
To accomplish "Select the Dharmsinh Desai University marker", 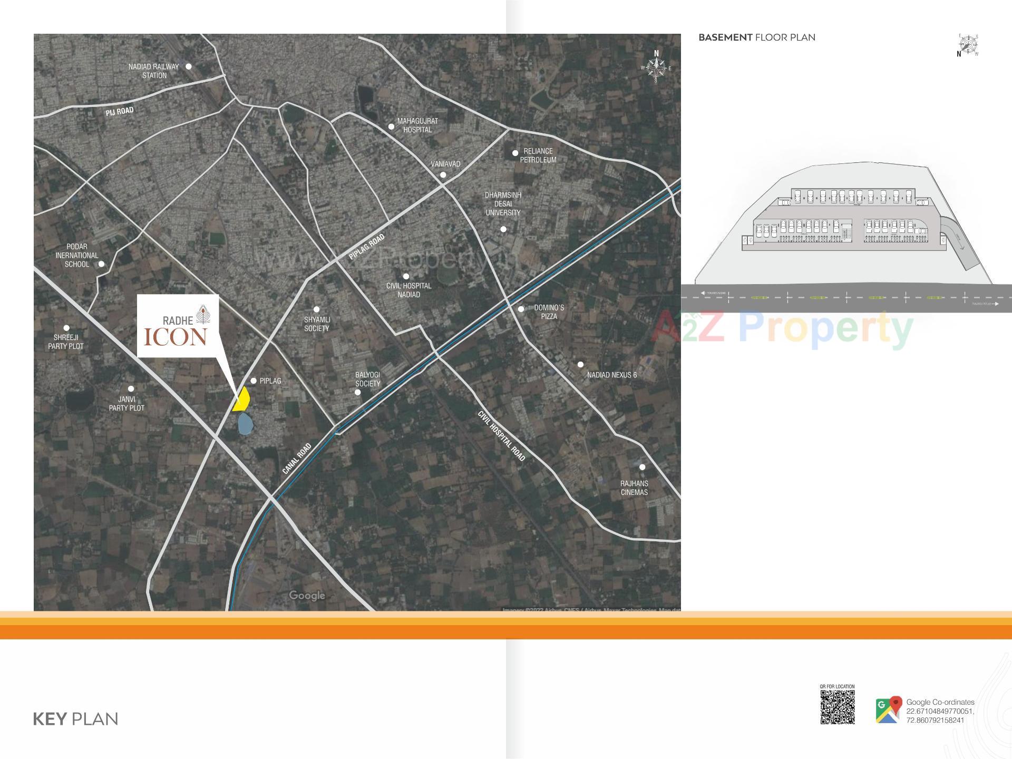I will (x=503, y=228).
